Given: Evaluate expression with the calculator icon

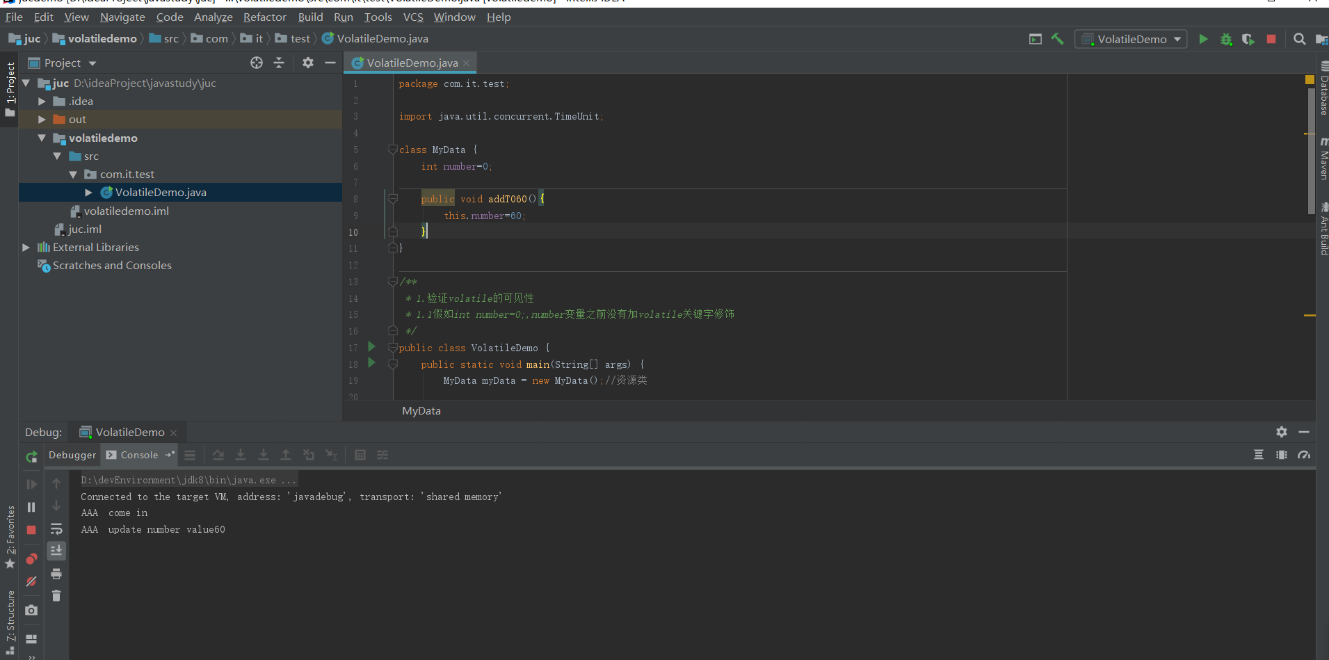Looking at the screenshot, I should [360, 455].
